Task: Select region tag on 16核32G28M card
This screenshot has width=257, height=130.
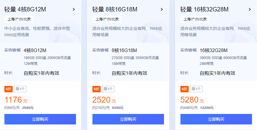Action: pyautogui.click(x=195, y=19)
